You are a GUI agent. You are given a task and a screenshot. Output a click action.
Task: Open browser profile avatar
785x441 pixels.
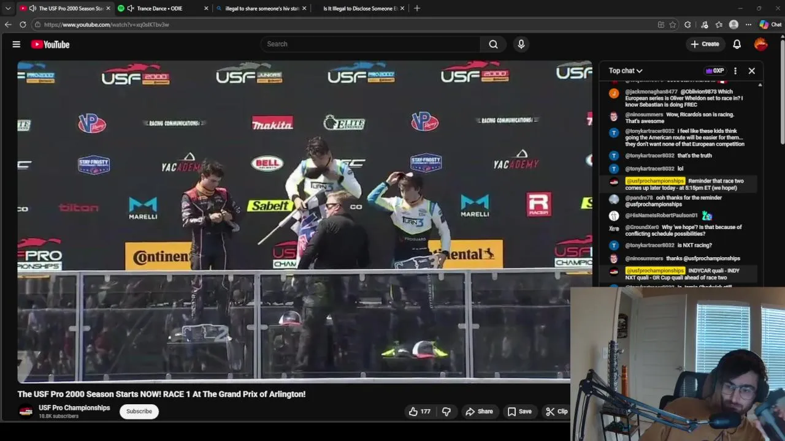click(733, 24)
